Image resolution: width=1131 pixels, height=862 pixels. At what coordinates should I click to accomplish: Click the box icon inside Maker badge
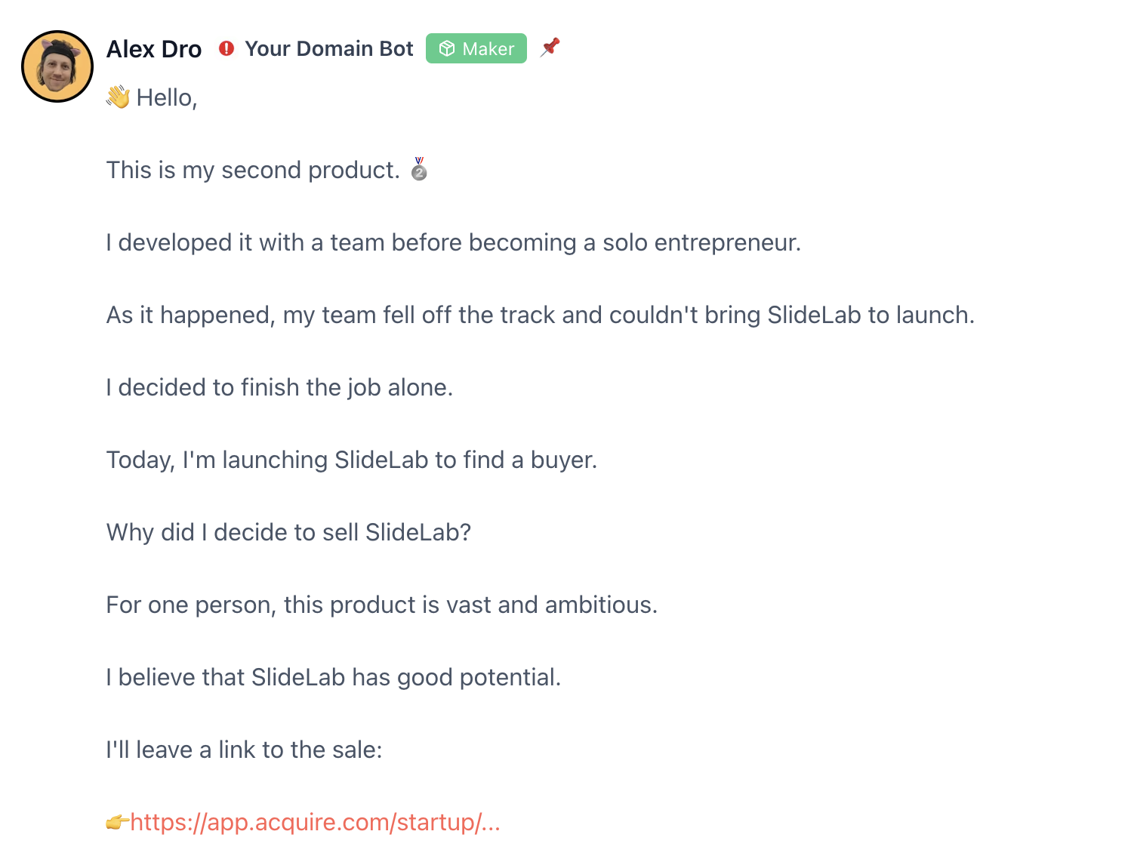tap(447, 48)
